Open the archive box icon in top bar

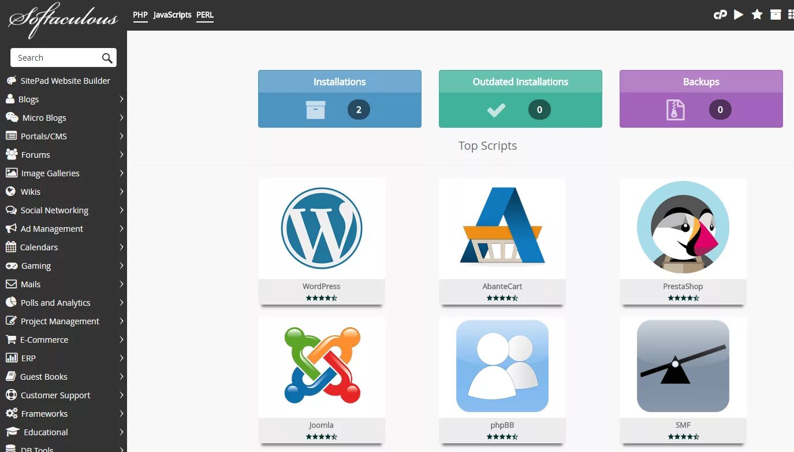click(x=776, y=14)
